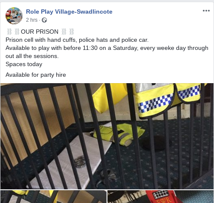Open the red post box photo thumbnail
Image resolution: width=214 pixels, height=203 pixels.
[160, 197]
